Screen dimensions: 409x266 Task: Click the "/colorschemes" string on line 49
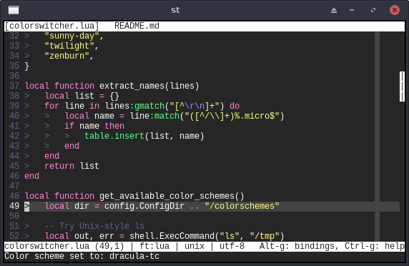pyautogui.click(x=242, y=206)
